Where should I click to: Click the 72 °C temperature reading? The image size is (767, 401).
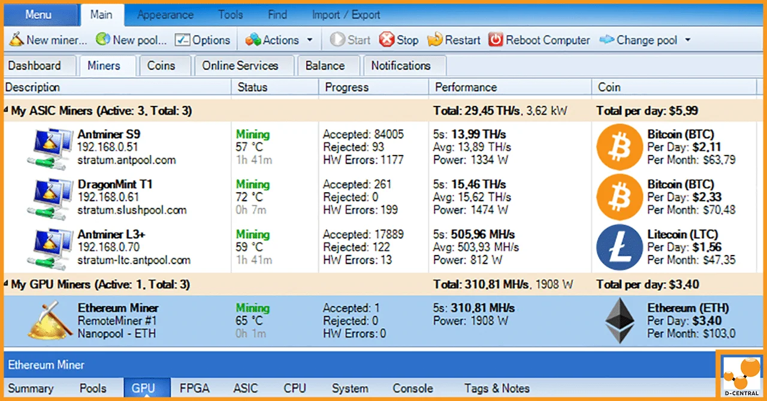pos(249,198)
